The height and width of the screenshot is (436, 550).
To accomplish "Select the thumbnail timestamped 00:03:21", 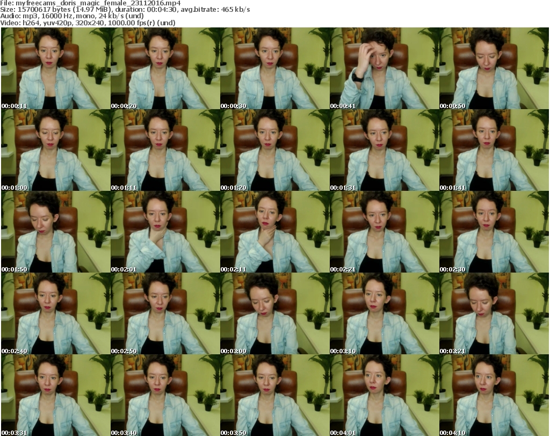I will click(x=494, y=314).
